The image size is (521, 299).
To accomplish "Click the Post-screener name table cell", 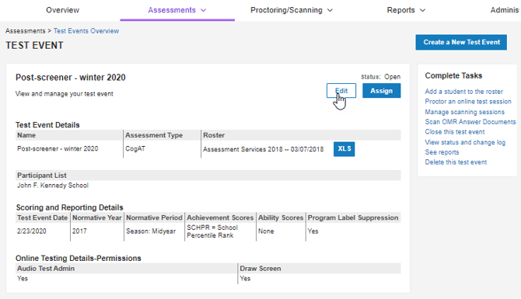I will click(58, 148).
